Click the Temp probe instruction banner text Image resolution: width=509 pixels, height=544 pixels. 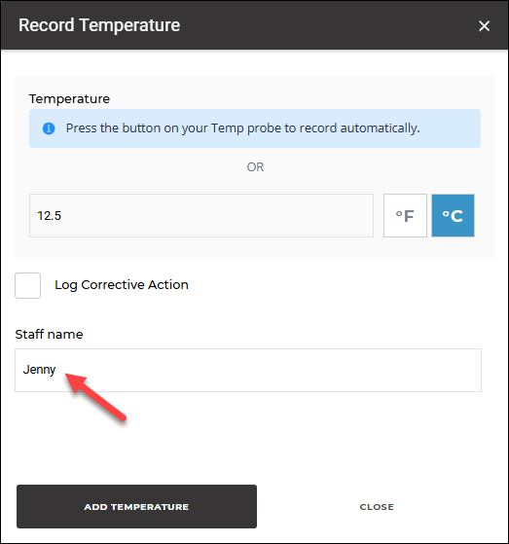tap(243, 128)
